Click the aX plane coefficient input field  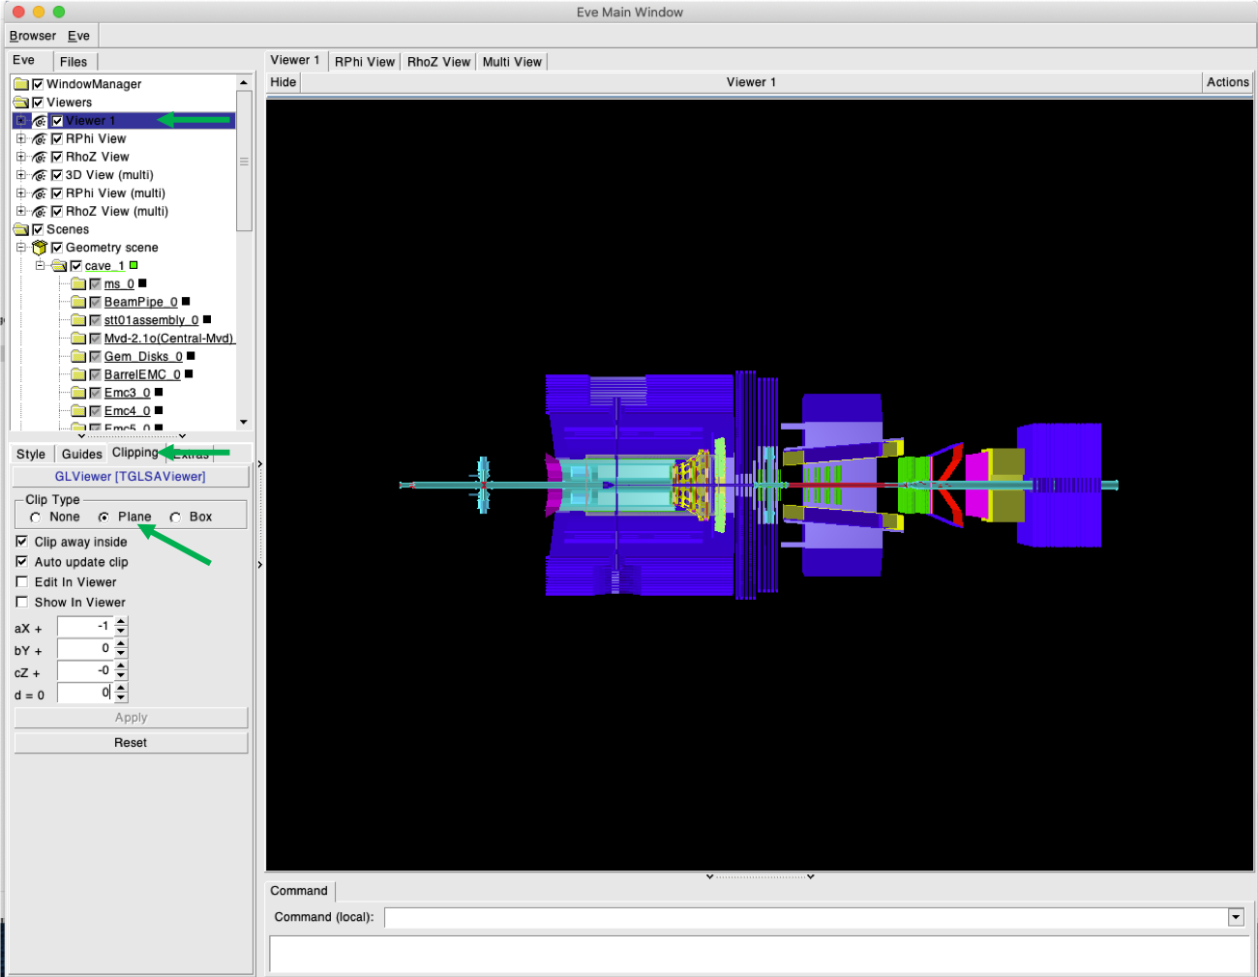(x=84, y=627)
